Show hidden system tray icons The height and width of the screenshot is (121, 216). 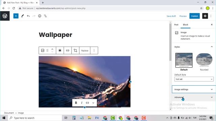pyautogui.click(x=167, y=118)
